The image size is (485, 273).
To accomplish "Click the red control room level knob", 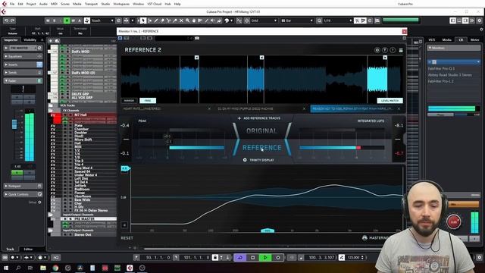I will point(454,221).
